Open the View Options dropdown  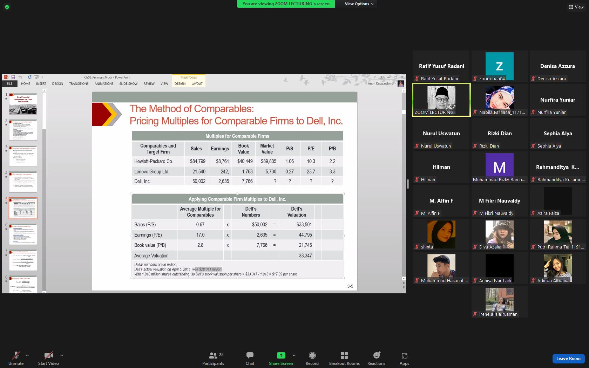(359, 4)
